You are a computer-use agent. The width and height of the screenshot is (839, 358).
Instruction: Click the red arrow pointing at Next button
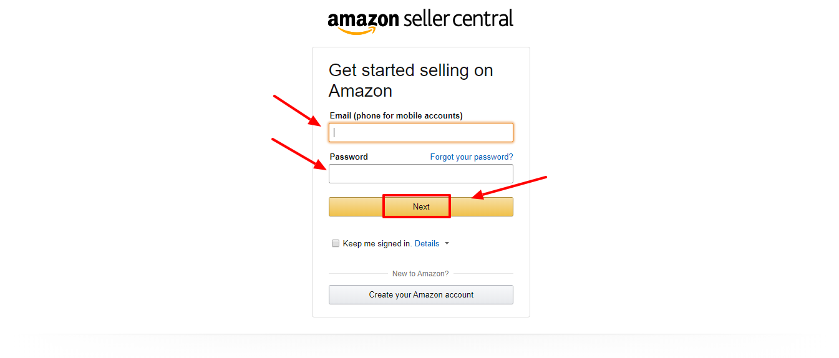[508, 188]
